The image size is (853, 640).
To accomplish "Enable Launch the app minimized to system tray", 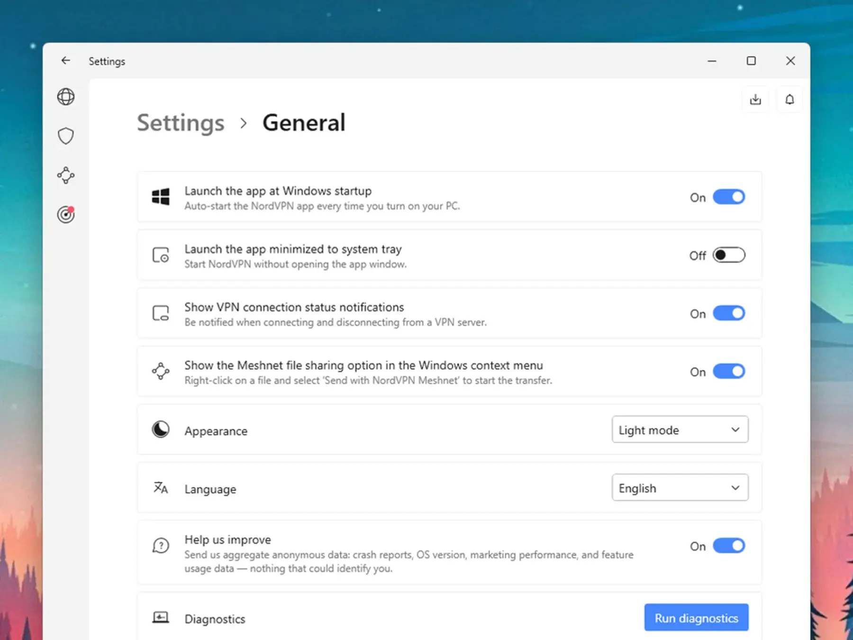I will (x=729, y=255).
